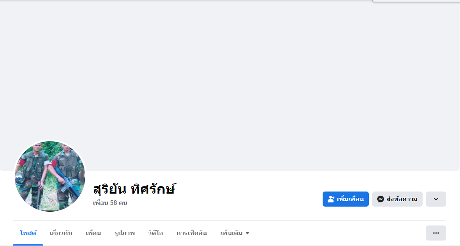Switch to the เกี่ยวกับ tab

pyautogui.click(x=61, y=233)
